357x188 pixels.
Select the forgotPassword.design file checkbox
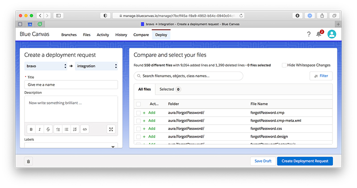point(138,137)
